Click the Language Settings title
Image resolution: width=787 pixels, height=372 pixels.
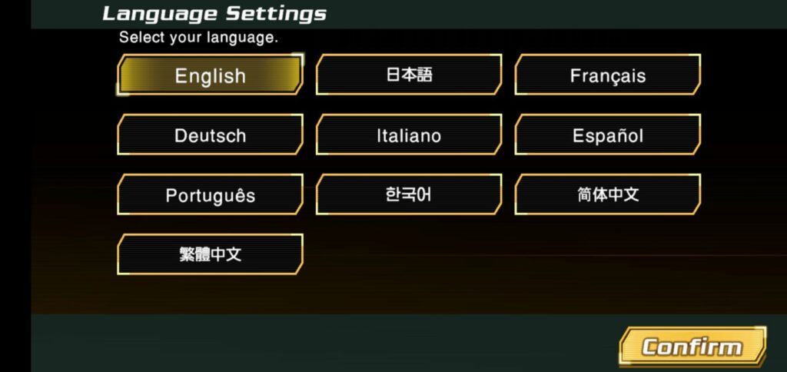click(214, 14)
